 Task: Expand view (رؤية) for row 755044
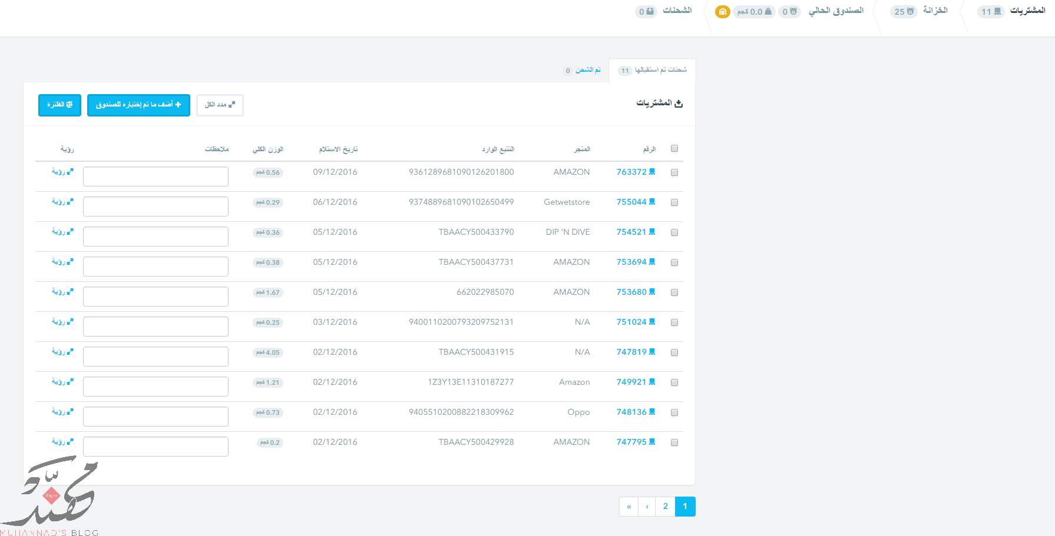(62, 201)
